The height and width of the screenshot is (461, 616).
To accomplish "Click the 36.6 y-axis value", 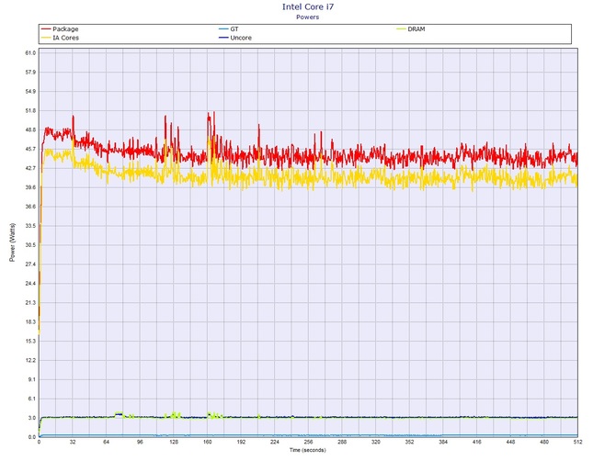I will pos(30,207).
